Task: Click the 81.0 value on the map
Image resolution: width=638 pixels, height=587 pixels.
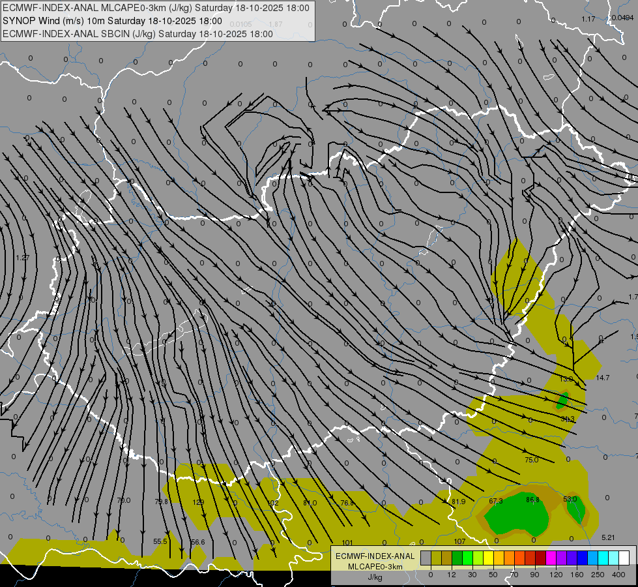Action: (310, 503)
